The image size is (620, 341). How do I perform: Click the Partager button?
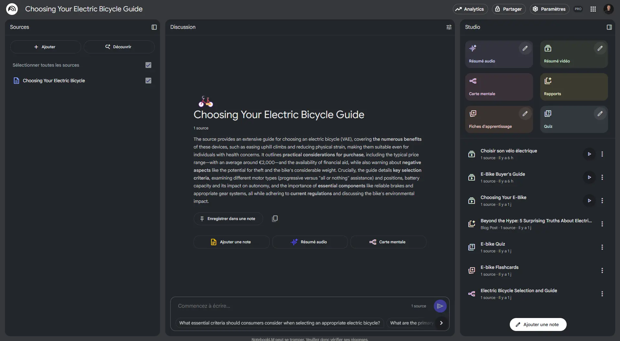pos(509,9)
